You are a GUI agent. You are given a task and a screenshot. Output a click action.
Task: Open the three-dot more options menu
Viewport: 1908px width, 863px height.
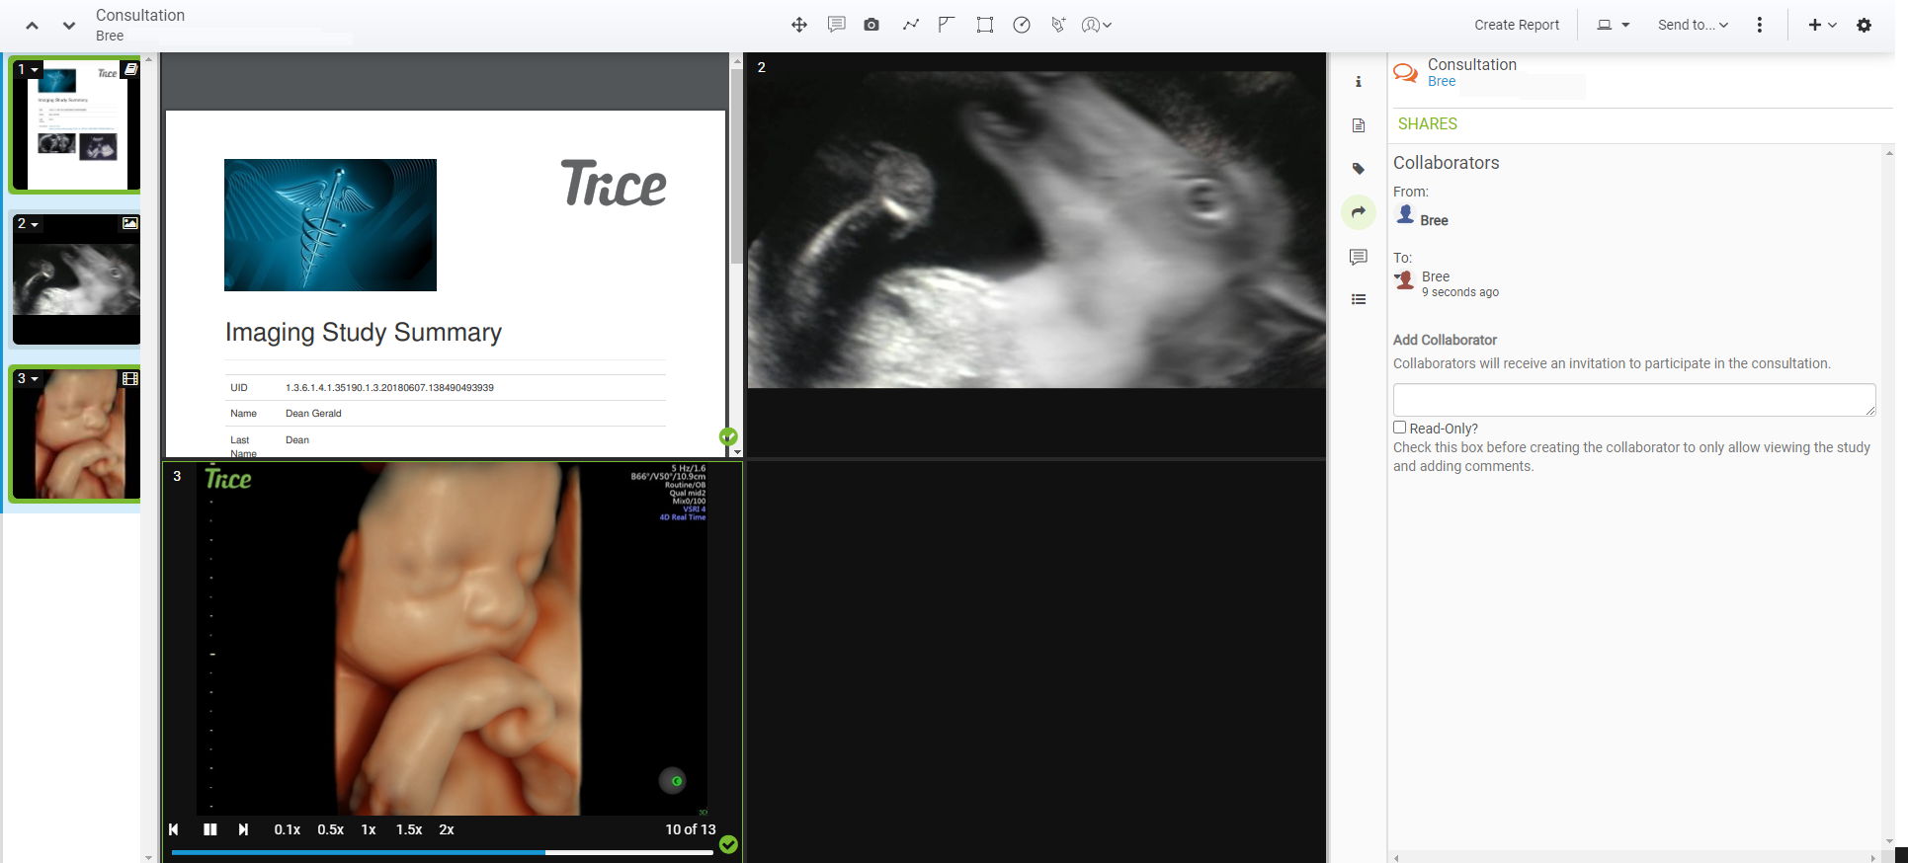[x=1760, y=25]
